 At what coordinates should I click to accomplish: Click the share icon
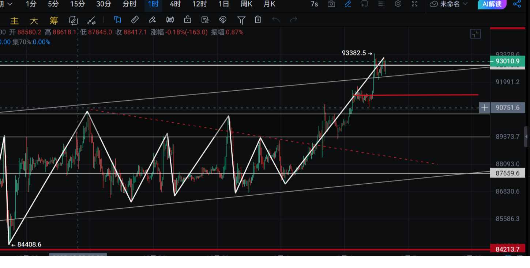click(x=517, y=4)
